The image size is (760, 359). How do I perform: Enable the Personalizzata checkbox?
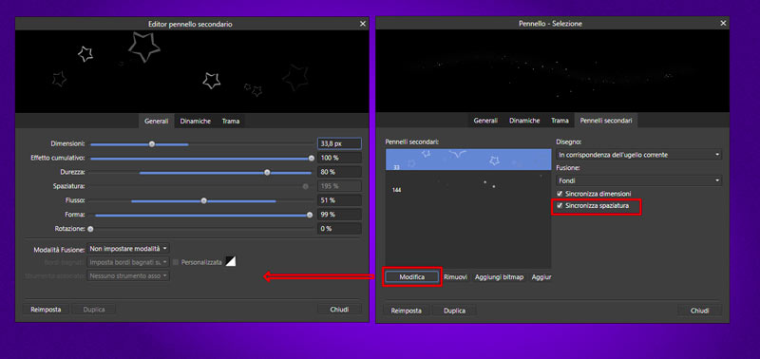tap(176, 262)
